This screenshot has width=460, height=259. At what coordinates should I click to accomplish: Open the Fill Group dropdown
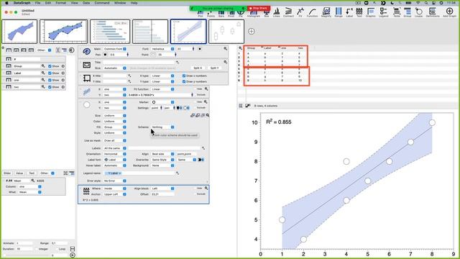pos(115,127)
